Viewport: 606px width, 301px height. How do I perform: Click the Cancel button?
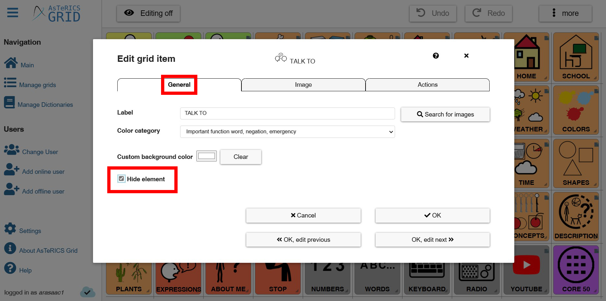pyautogui.click(x=303, y=215)
